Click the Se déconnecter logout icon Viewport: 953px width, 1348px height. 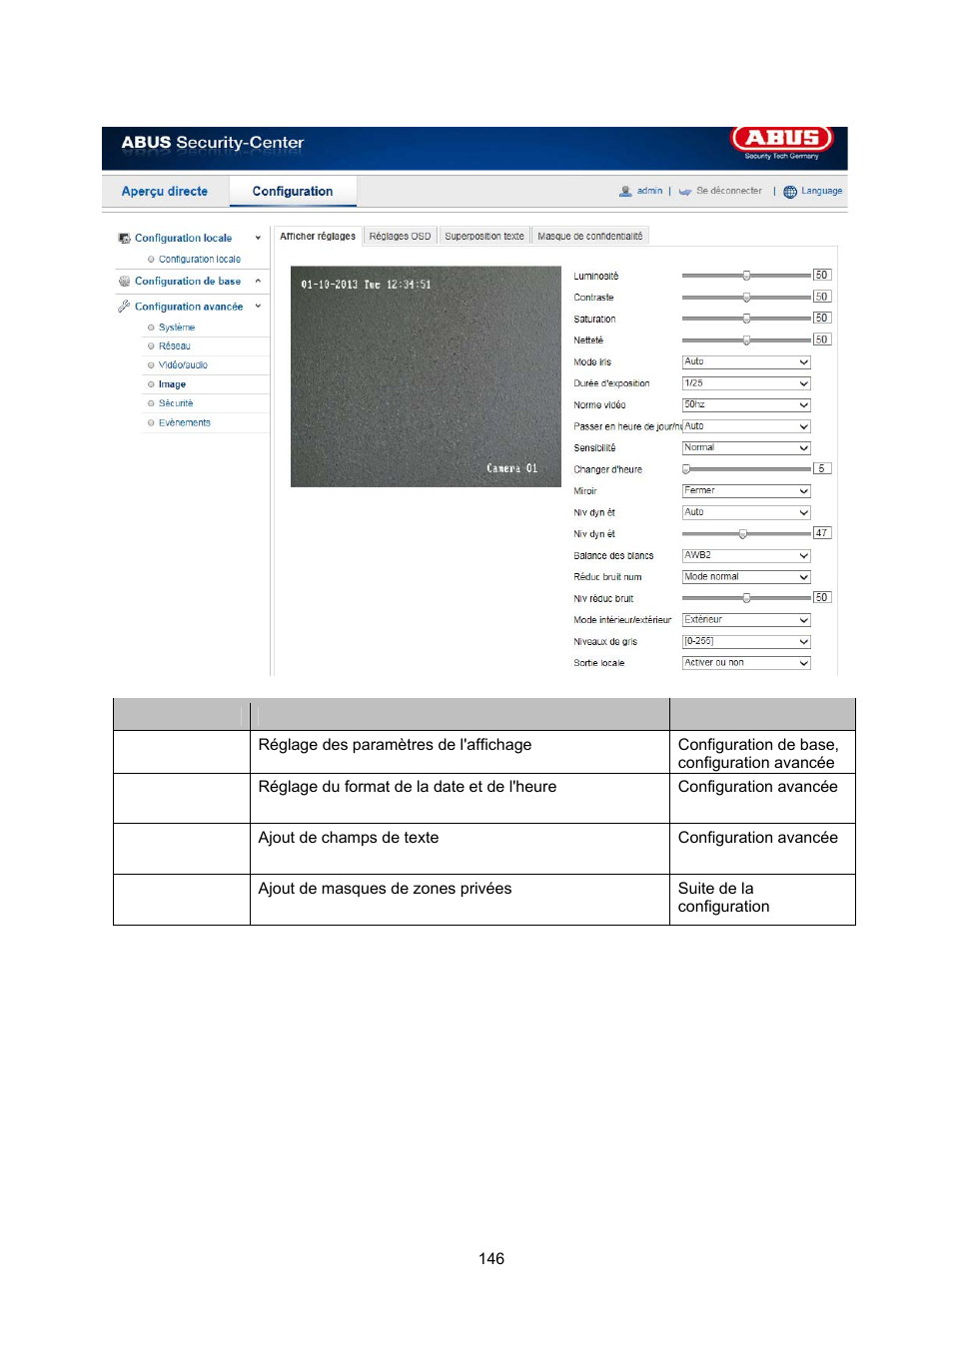685,191
